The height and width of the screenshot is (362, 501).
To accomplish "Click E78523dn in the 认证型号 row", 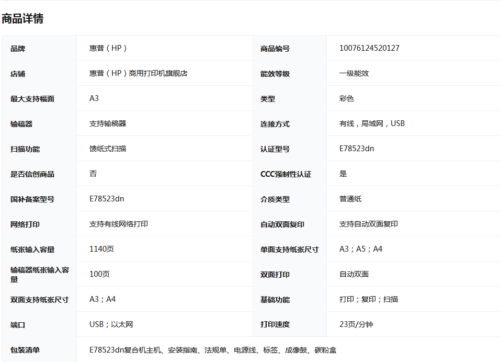I will click(357, 149).
